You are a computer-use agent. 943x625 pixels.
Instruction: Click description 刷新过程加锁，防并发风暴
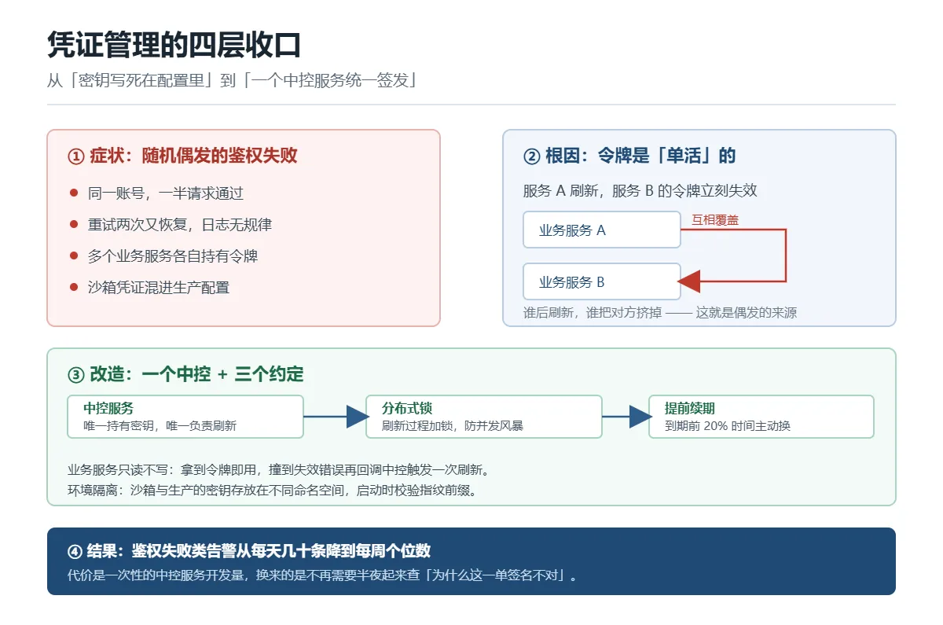click(x=453, y=426)
